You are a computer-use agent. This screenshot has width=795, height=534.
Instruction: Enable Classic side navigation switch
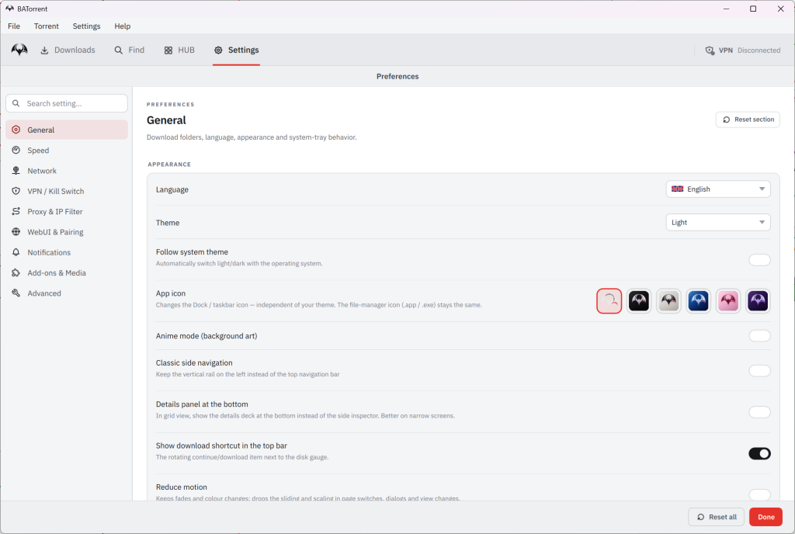tap(759, 371)
